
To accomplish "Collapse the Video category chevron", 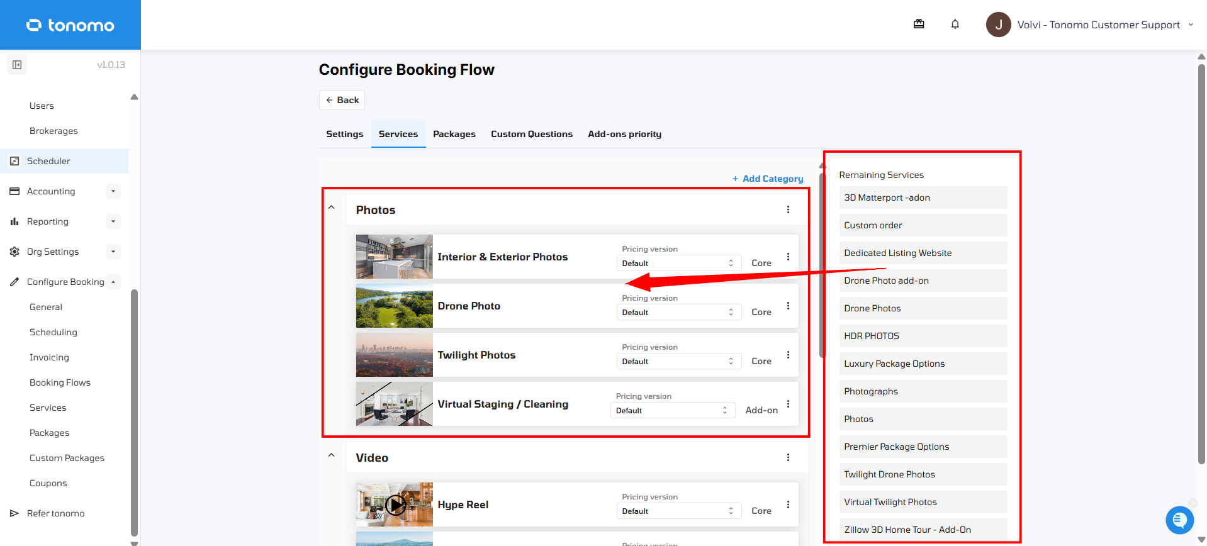I will [332, 455].
